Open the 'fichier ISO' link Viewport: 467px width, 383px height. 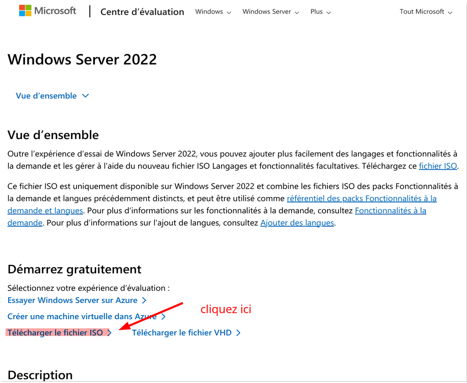click(x=437, y=166)
